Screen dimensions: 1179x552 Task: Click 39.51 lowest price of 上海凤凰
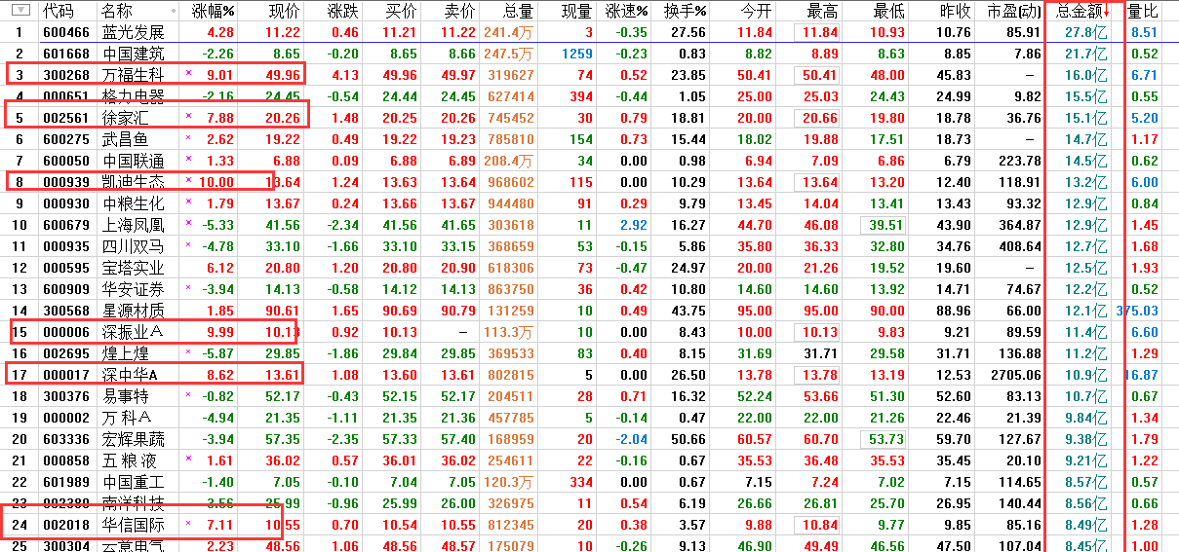click(887, 225)
